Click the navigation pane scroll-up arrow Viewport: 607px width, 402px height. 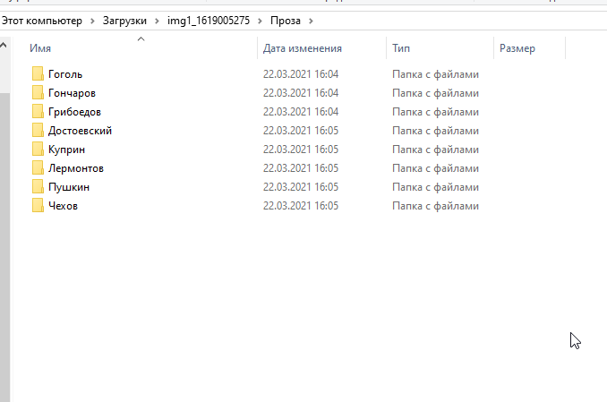[x=4, y=46]
